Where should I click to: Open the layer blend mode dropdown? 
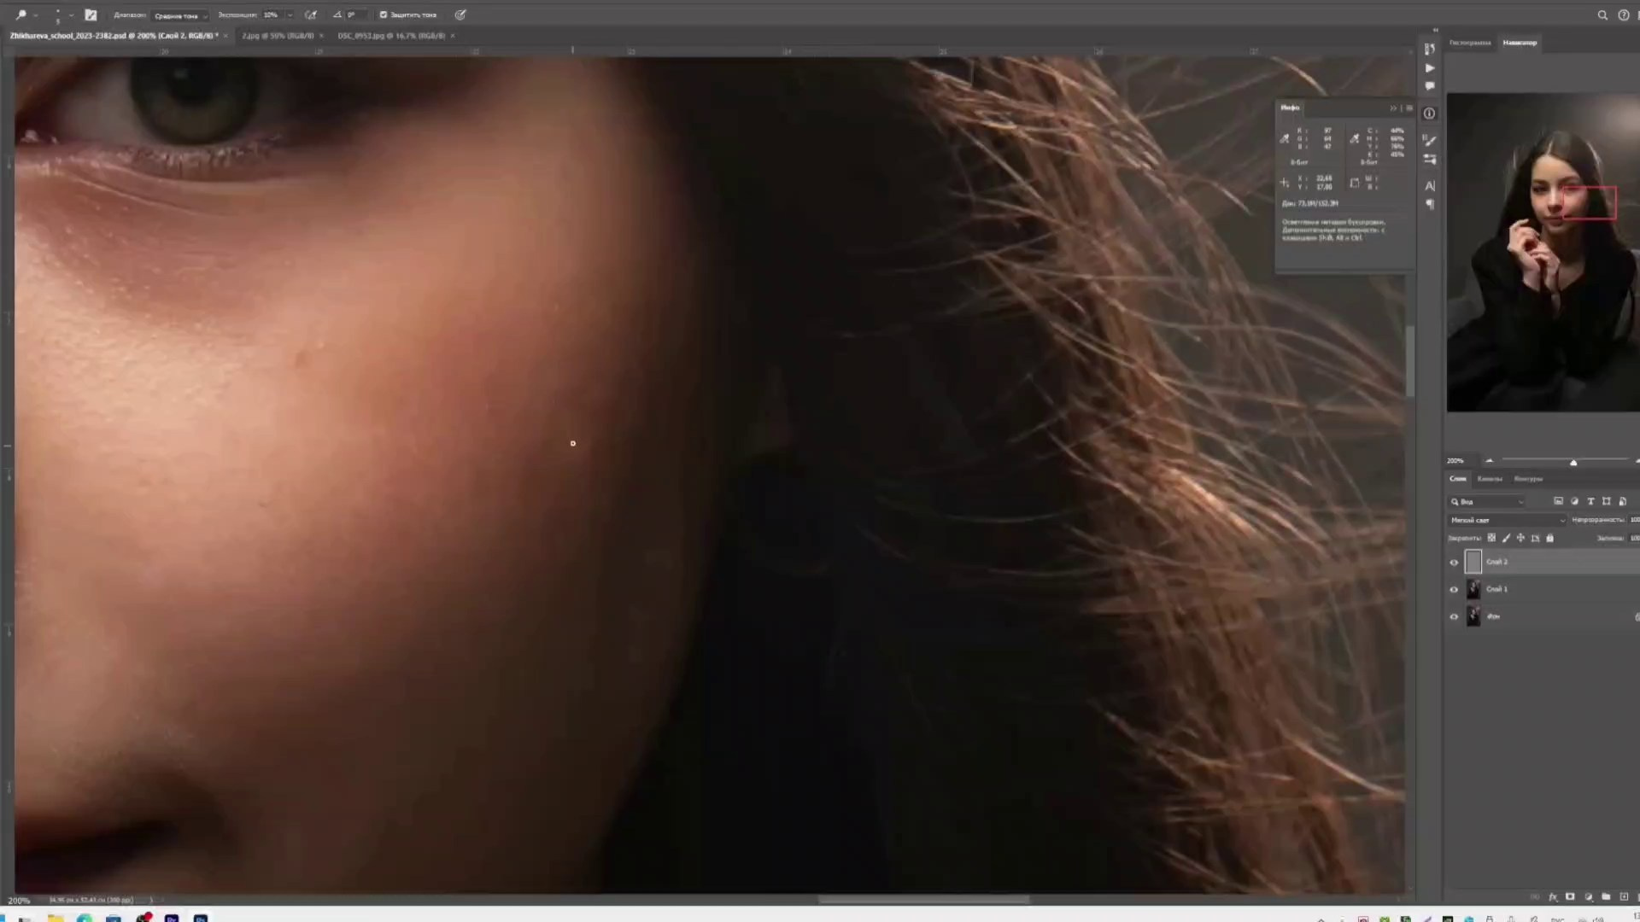click(1508, 520)
